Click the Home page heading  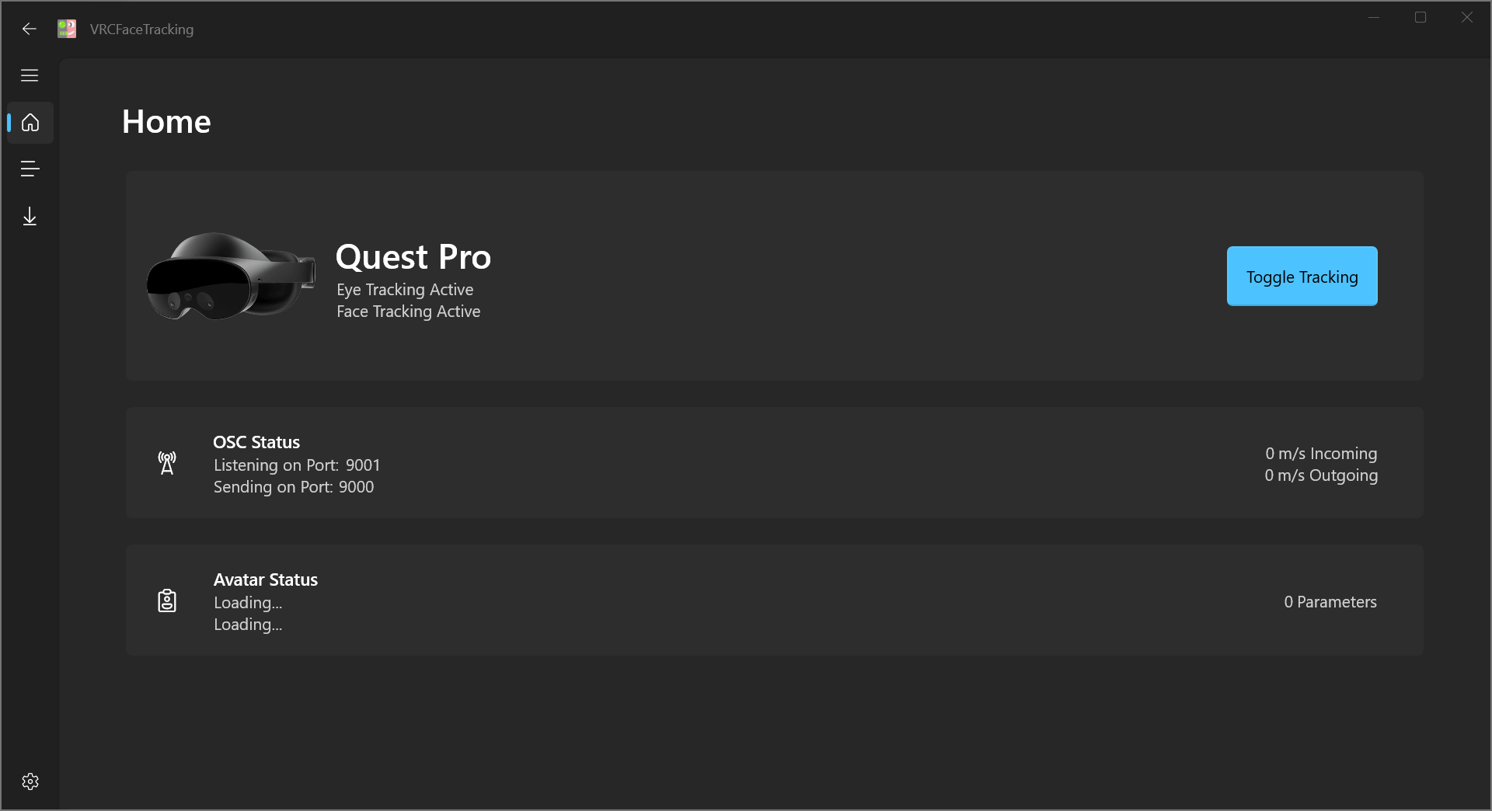pyautogui.click(x=166, y=121)
